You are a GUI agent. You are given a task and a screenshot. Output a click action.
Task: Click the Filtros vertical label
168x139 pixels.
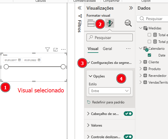[x=79, y=26]
